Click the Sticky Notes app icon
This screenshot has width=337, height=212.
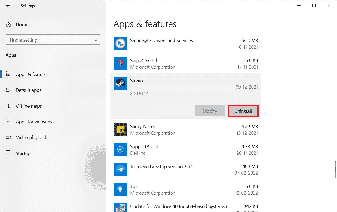tap(120, 129)
